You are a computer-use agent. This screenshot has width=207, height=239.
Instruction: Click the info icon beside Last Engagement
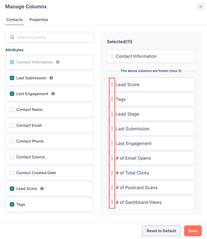(x=53, y=94)
